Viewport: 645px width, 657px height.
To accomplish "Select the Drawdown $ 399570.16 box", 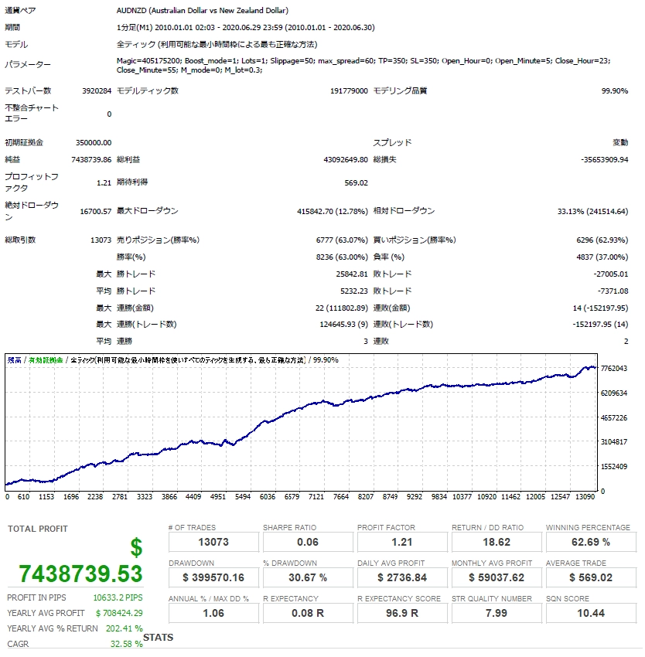I will (213, 578).
